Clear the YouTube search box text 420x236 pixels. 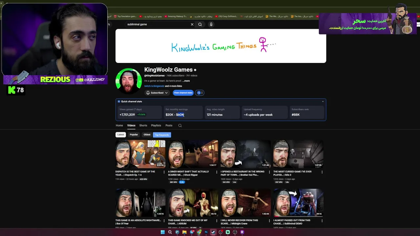click(x=192, y=24)
